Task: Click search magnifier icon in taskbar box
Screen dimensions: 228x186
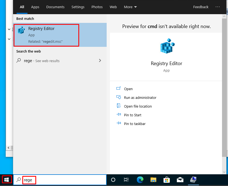Action: [x=19, y=180]
